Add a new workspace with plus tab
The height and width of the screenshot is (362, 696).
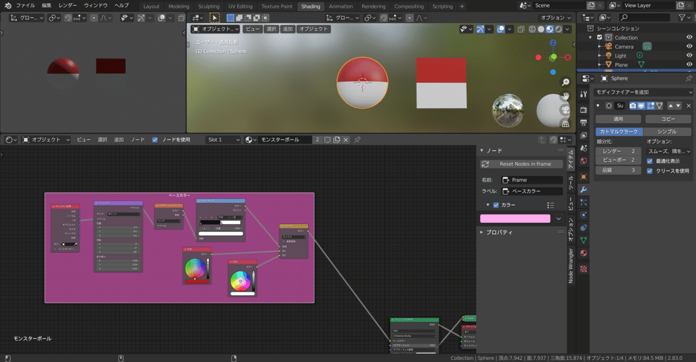pyautogui.click(x=462, y=6)
